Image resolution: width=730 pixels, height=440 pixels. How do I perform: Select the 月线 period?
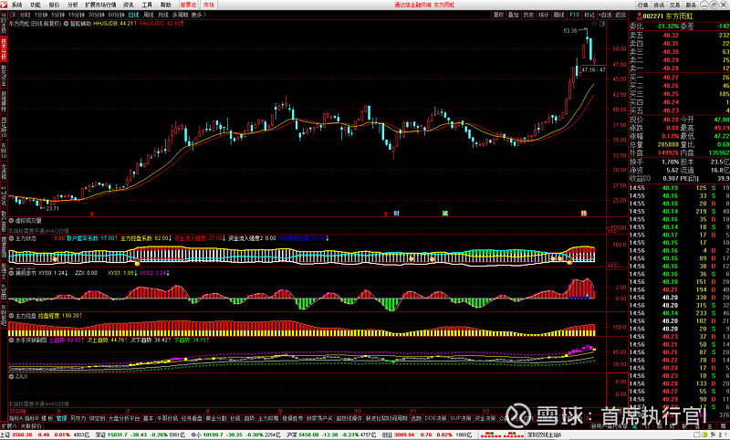pos(163,15)
